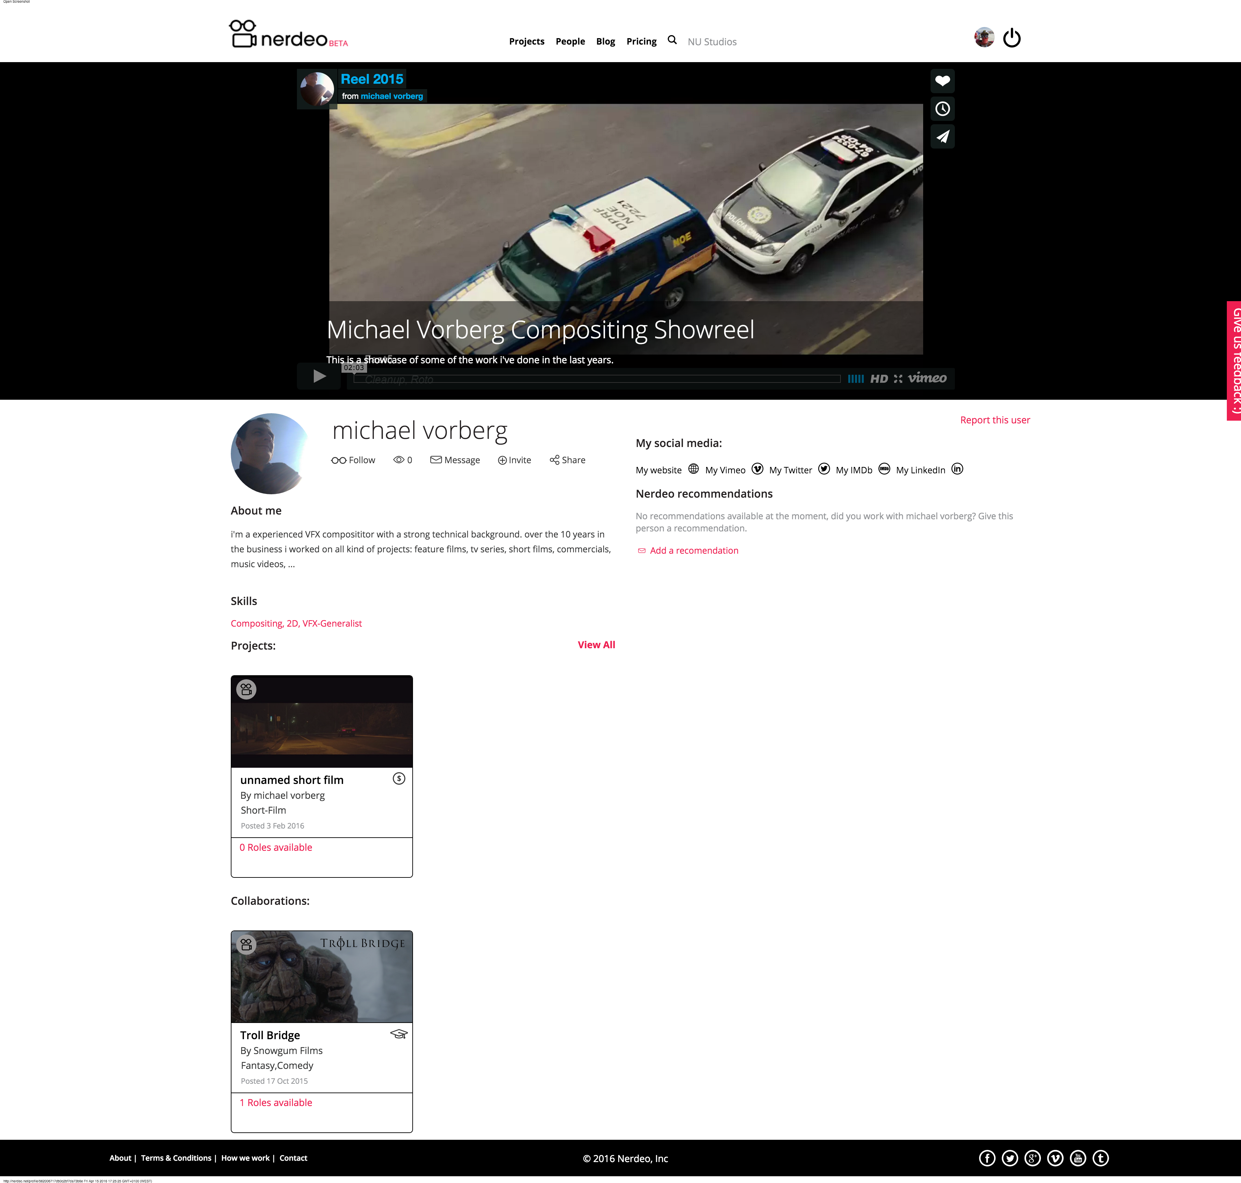Open footer Tumblr icon
1241x1183 pixels.
point(1100,1158)
